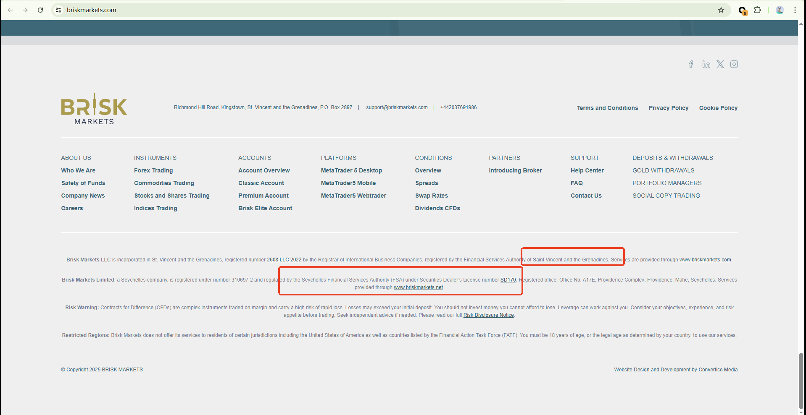This screenshot has height=415, width=806.
Task: Open the Chrome profile avatar
Action: coord(780,10)
